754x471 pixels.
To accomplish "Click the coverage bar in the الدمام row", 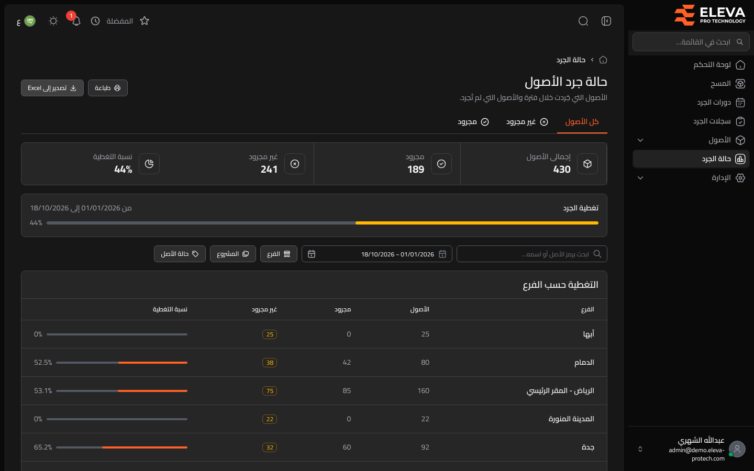I will click(x=121, y=363).
